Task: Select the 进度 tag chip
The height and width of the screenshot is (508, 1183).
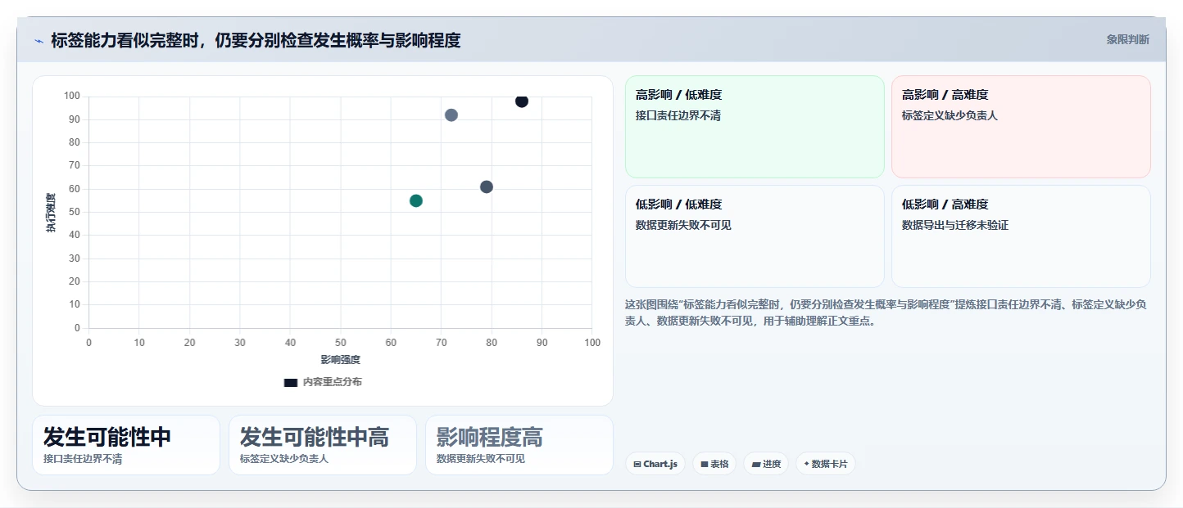Action: [x=766, y=464]
